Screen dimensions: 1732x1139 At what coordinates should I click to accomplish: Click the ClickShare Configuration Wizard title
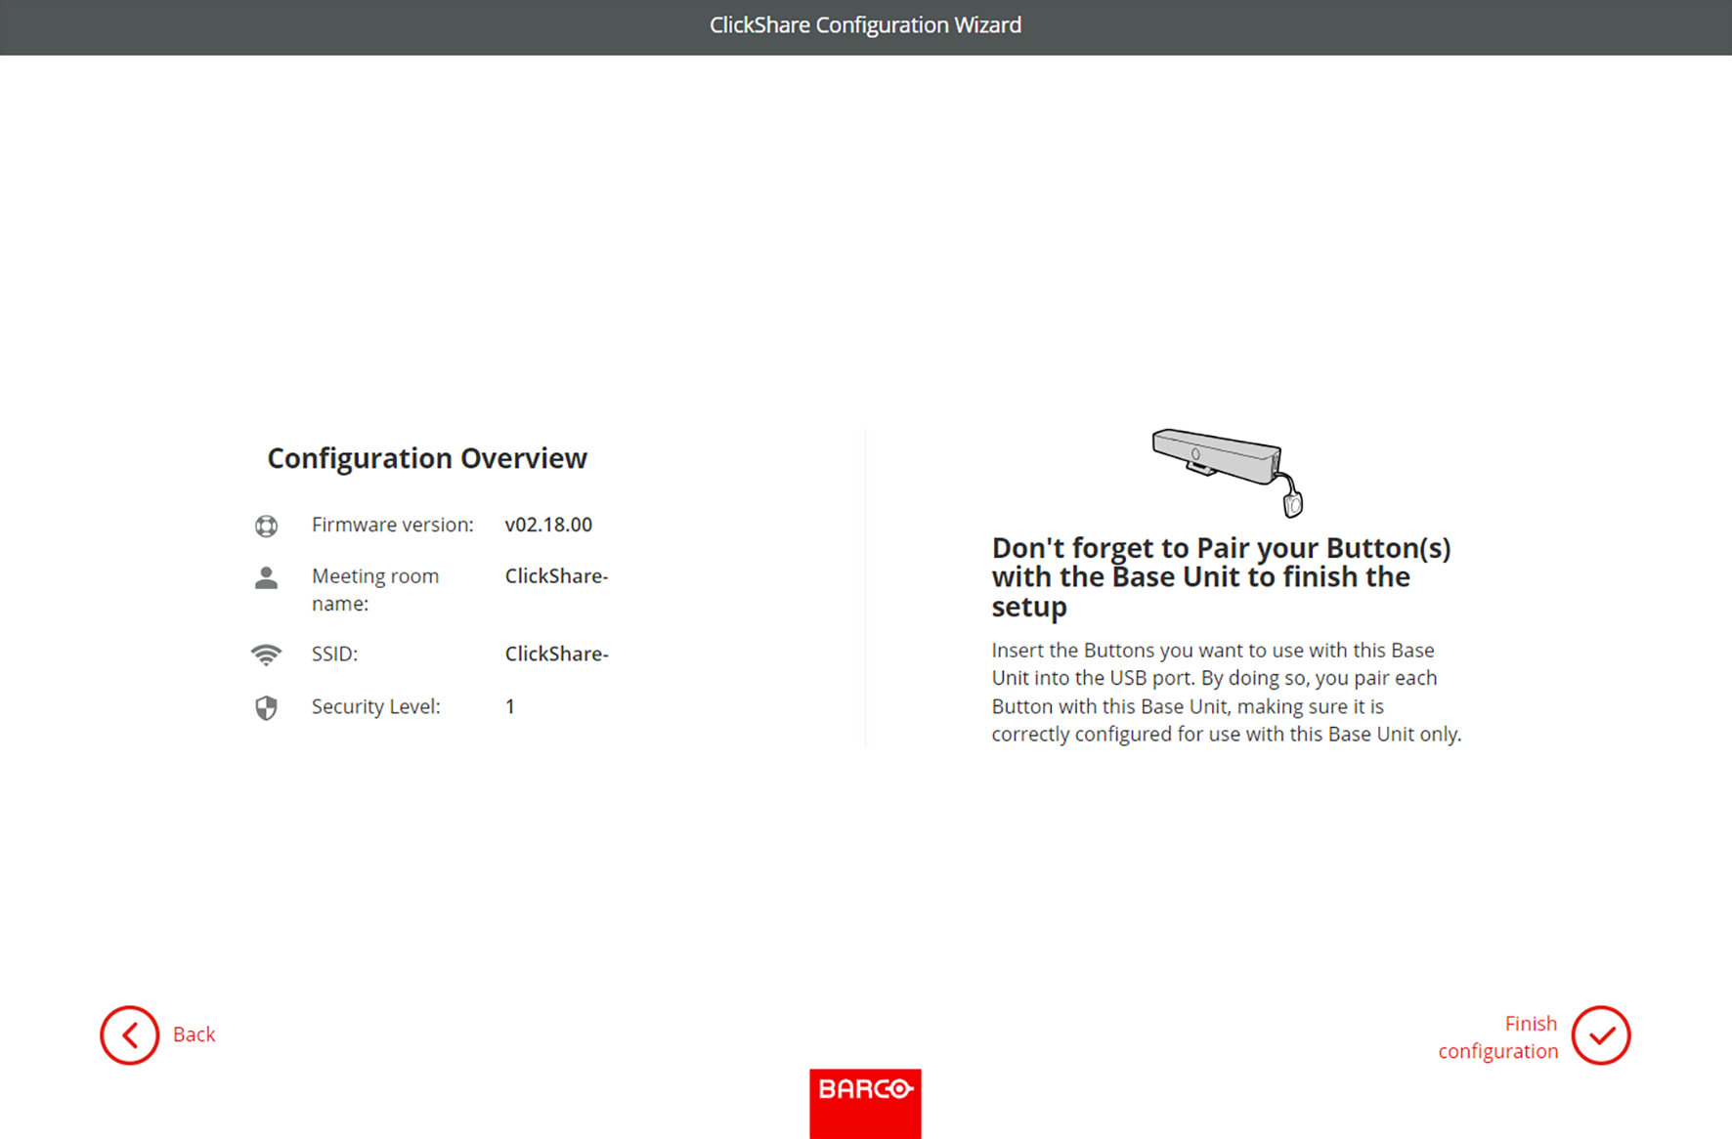pyautogui.click(x=865, y=25)
